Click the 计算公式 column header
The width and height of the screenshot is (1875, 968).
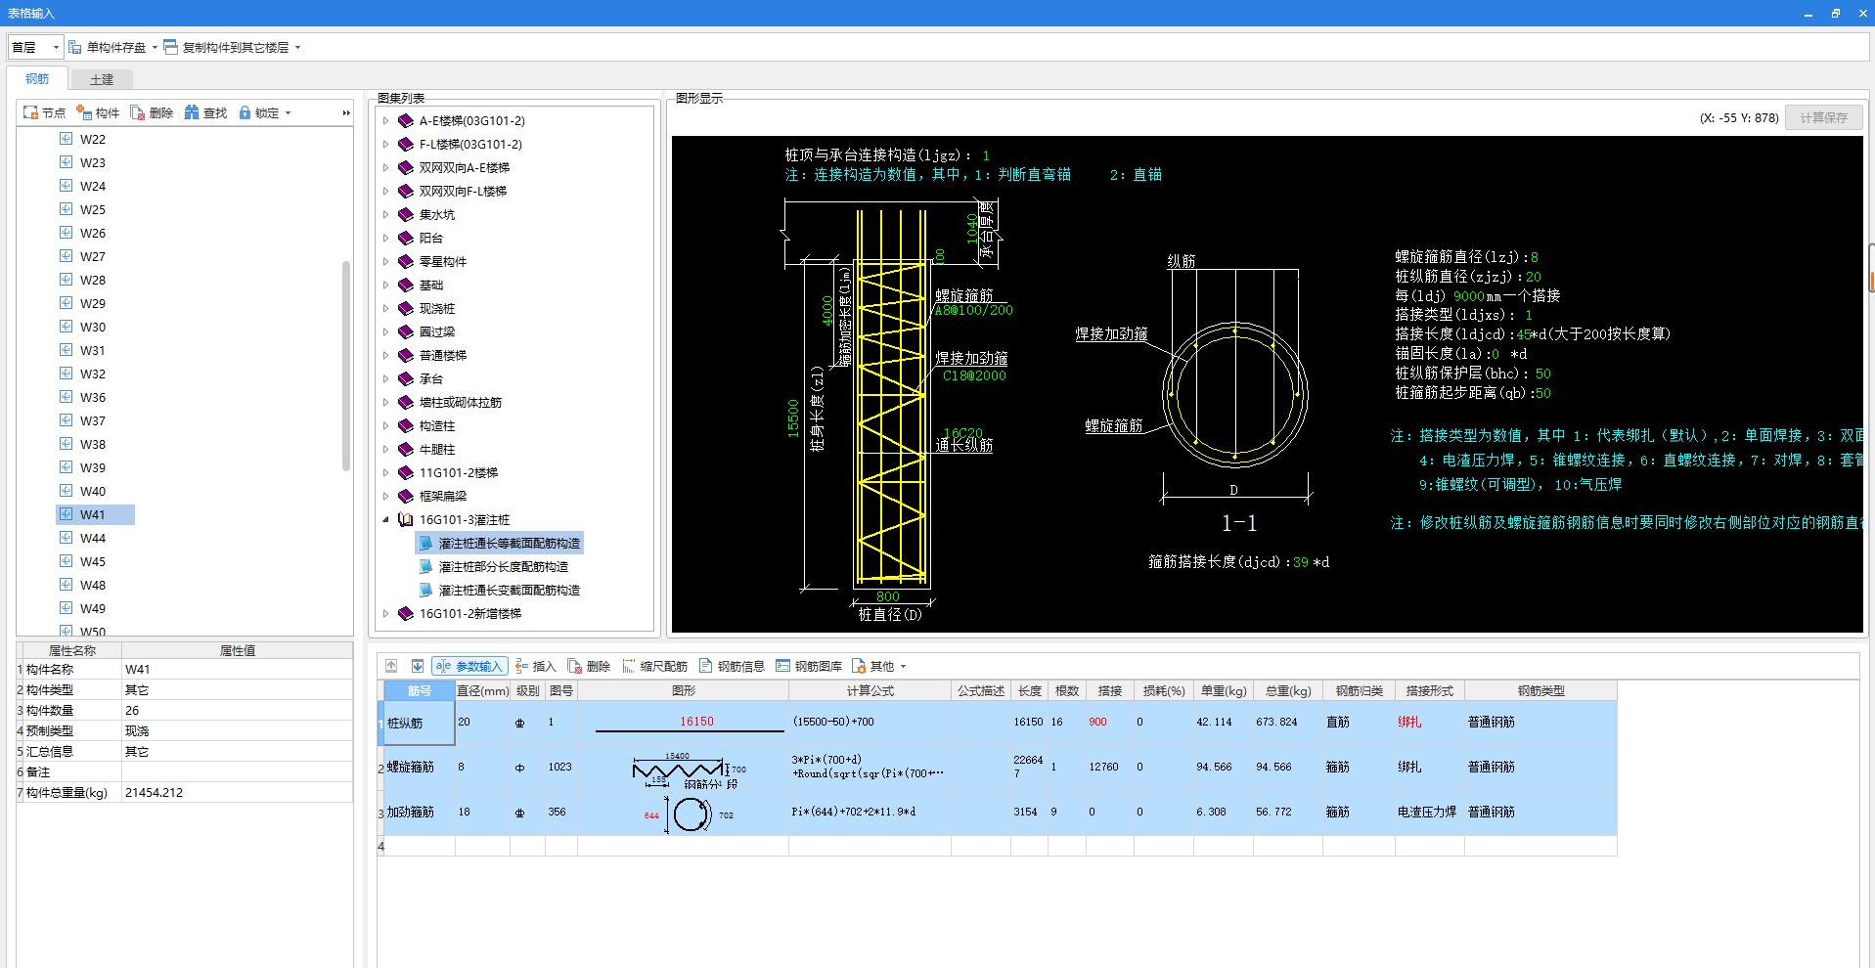coord(870,691)
